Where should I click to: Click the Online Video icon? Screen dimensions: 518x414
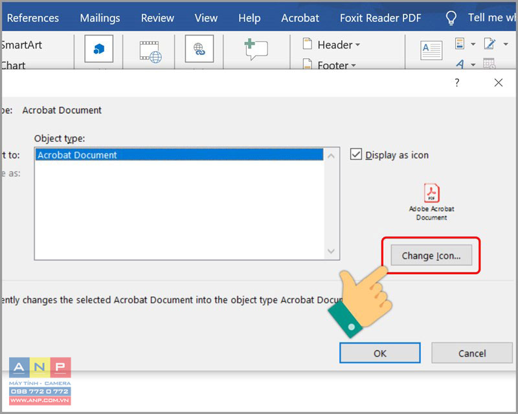(151, 52)
